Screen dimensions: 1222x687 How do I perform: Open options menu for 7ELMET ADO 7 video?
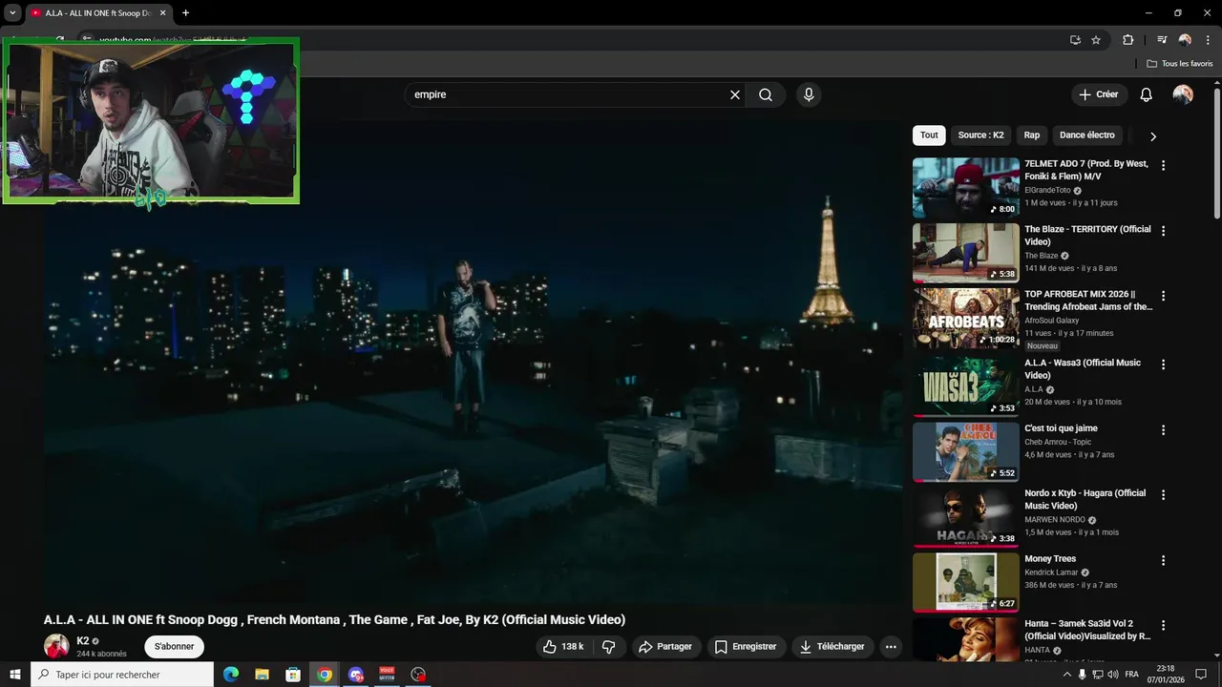point(1163,165)
